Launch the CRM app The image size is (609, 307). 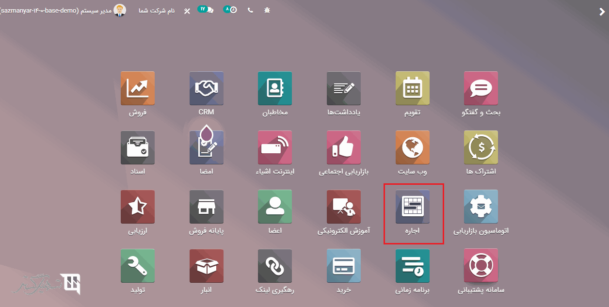coord(207,88)
